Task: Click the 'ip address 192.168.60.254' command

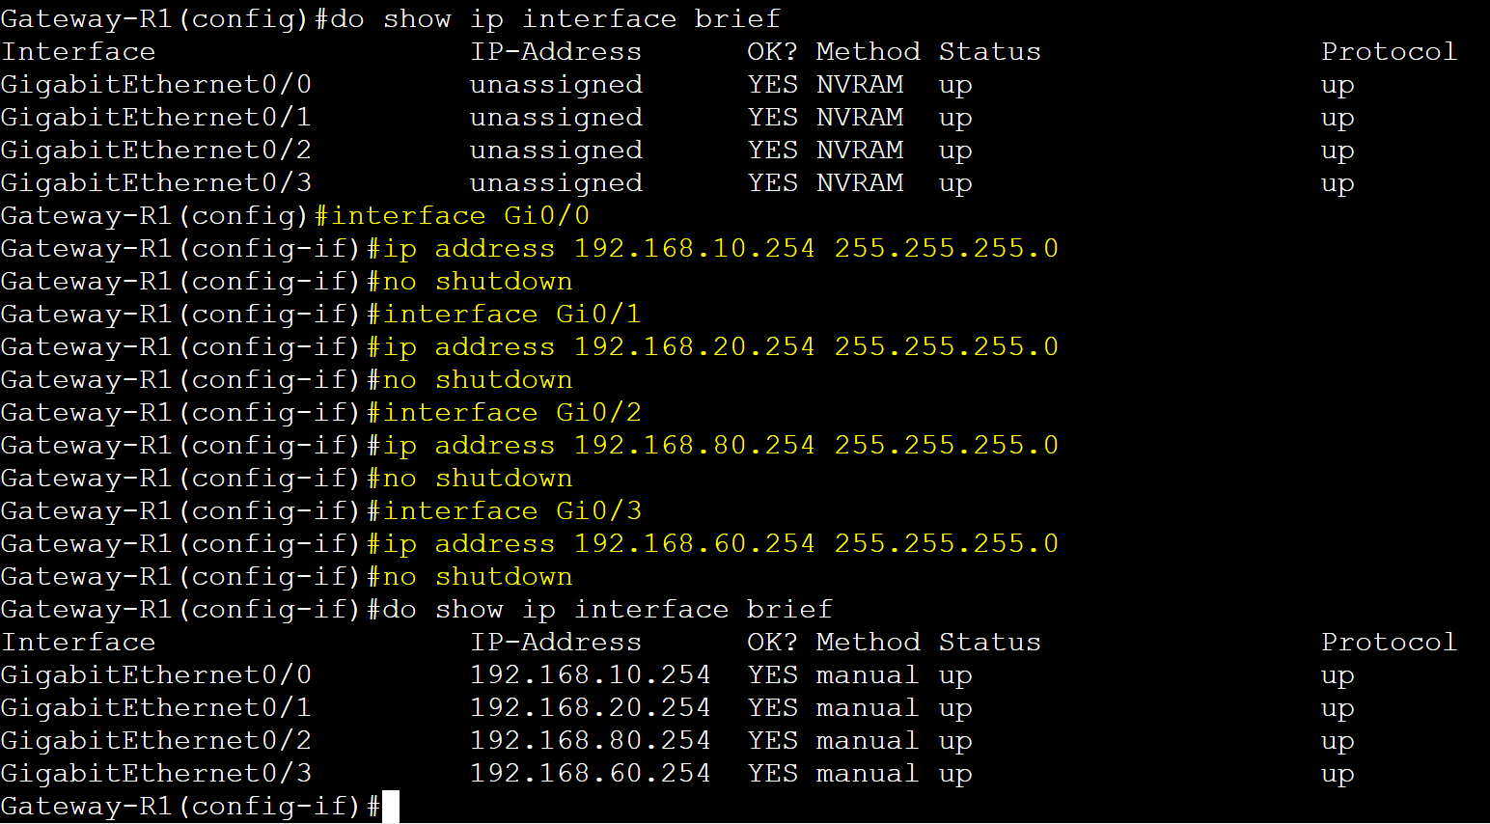Action: pyautogui.click(x=721, y=543)
